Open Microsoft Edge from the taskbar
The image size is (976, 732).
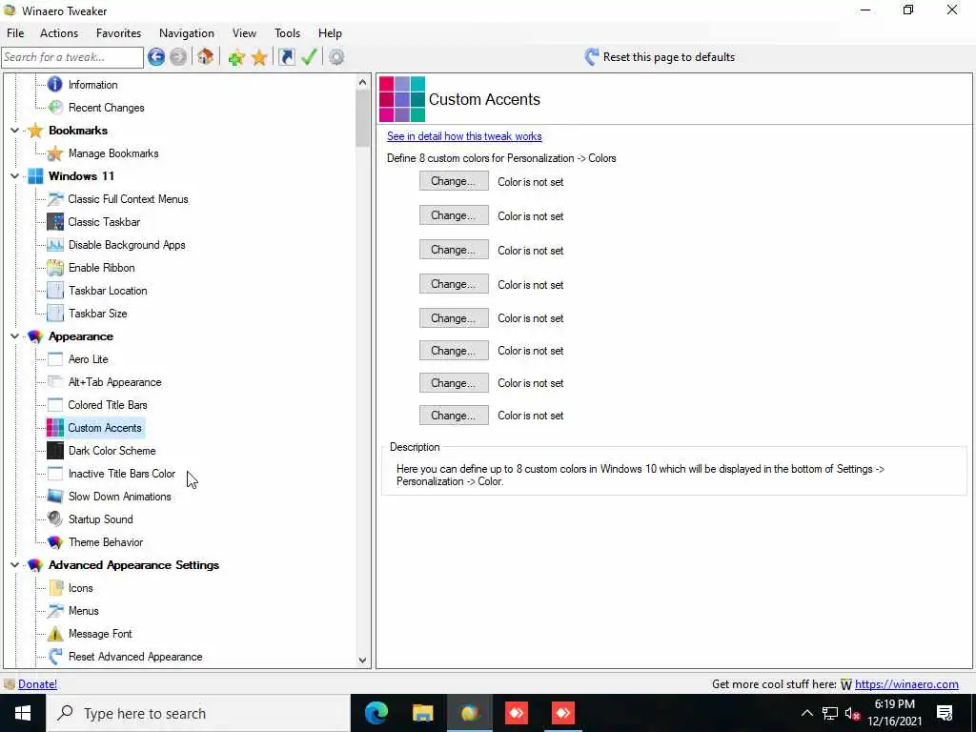pos(376,713)
